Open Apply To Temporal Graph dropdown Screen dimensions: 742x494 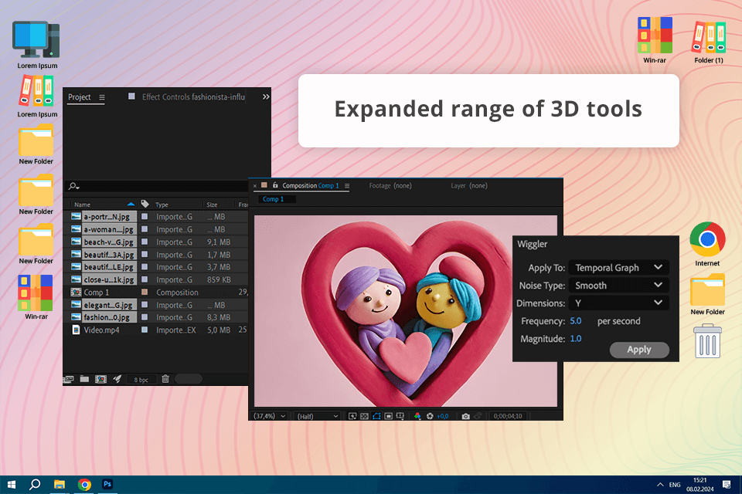pyautogui.click(x=618, y=268)
